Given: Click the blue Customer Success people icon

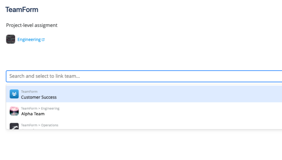Looking at the screenshot, I should [x=14, y=94].
